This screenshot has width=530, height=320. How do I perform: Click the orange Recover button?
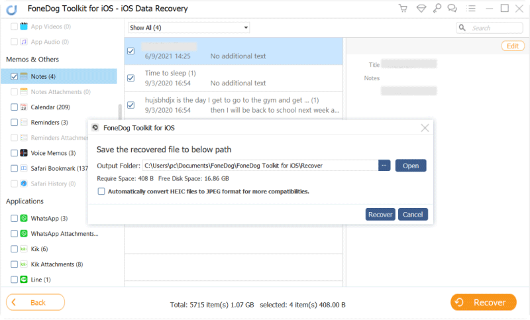(x=484, y=302)
